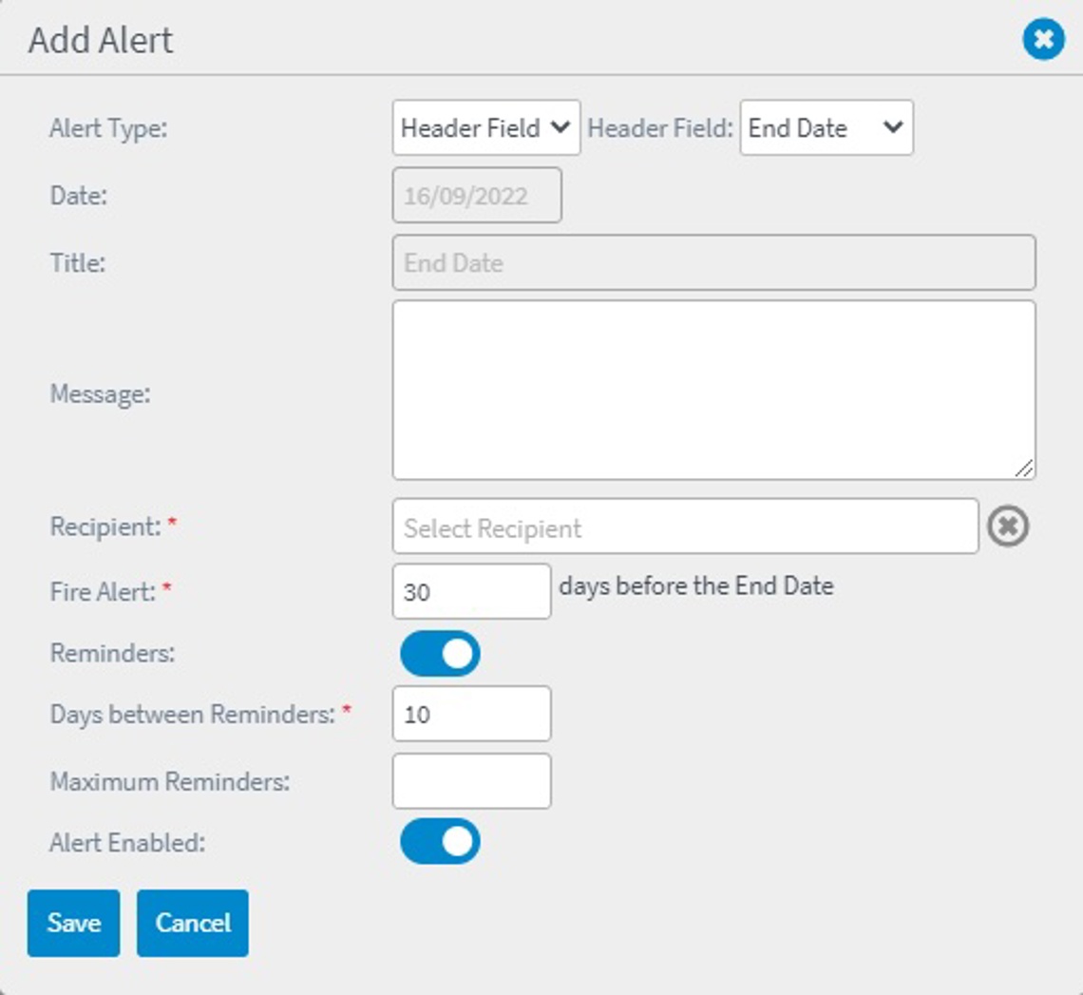
Task: Click the disabled Title field End Date
Action: point(714,262)
